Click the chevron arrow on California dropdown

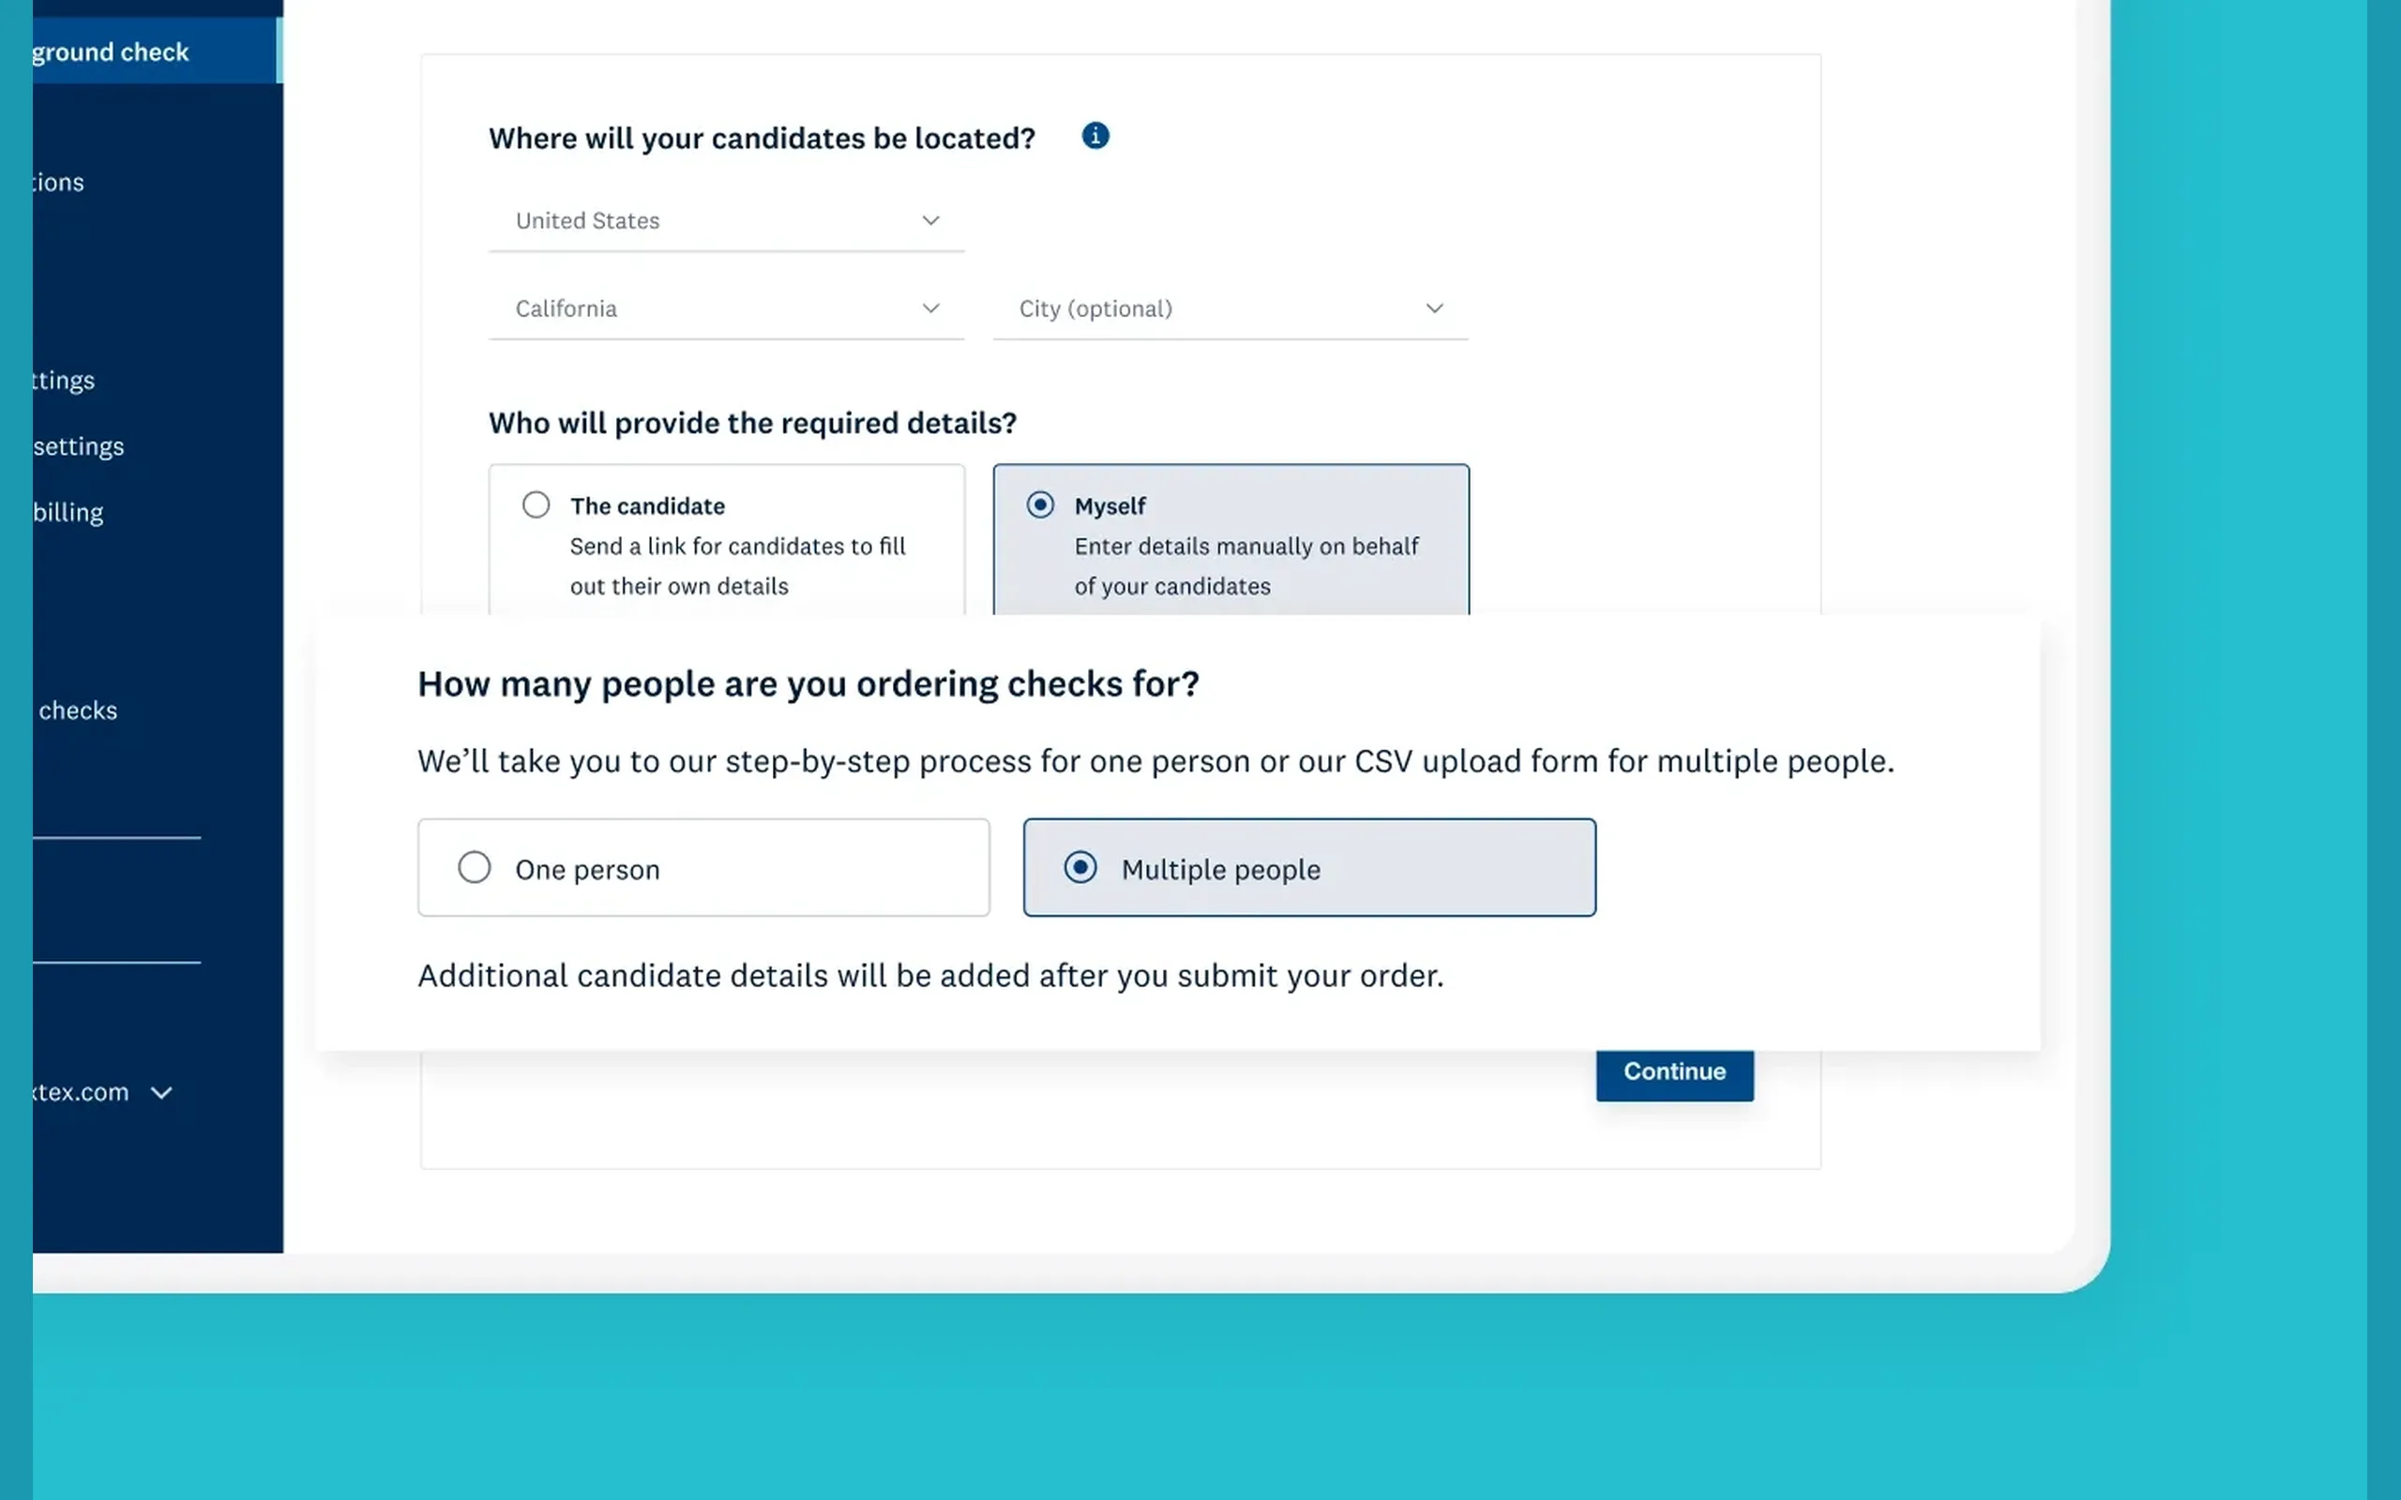(x=930, y=308)
